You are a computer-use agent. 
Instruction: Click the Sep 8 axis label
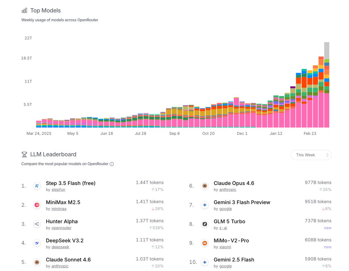[174, 133]
